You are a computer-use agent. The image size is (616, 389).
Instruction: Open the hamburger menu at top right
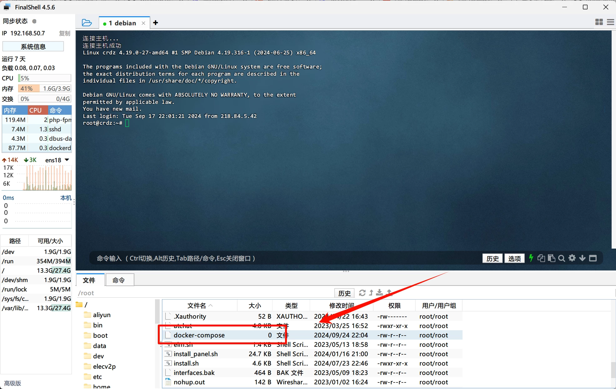(x=610, y=22)
